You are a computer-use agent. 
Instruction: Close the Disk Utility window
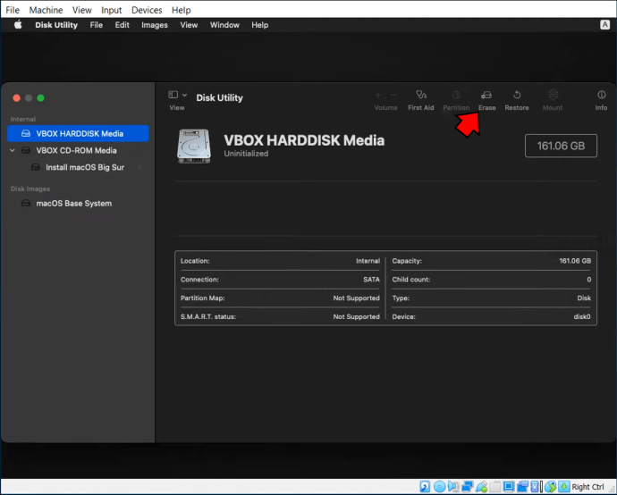point(16,98)
